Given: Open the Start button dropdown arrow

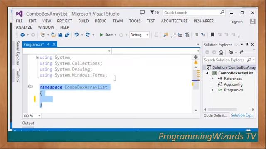Looking at the screenshot, I should click(116, 35).
